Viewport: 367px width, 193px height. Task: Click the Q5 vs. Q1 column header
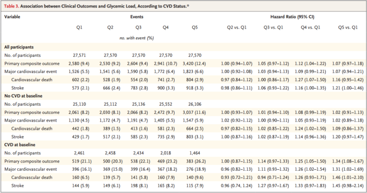click(x=347, y=28)
